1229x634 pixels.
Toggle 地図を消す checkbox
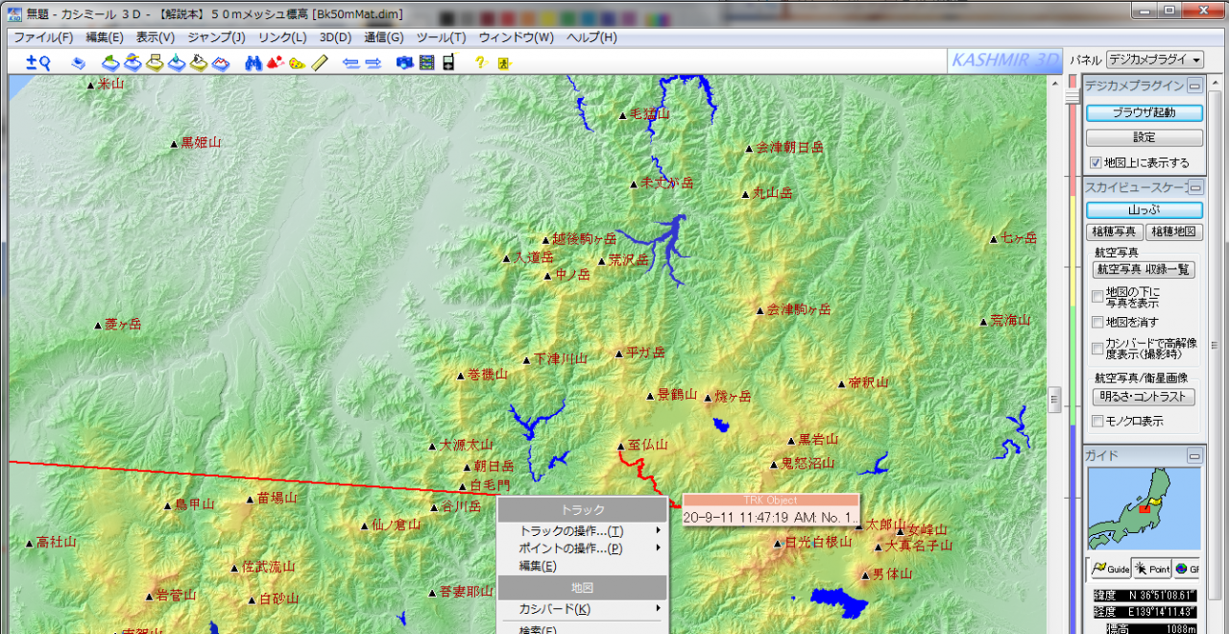tap(1097, 322)
